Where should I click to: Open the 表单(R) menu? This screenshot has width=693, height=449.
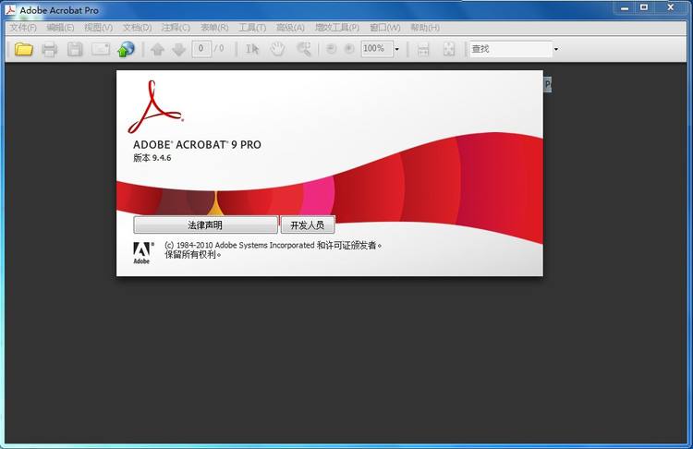coord(214,28)
